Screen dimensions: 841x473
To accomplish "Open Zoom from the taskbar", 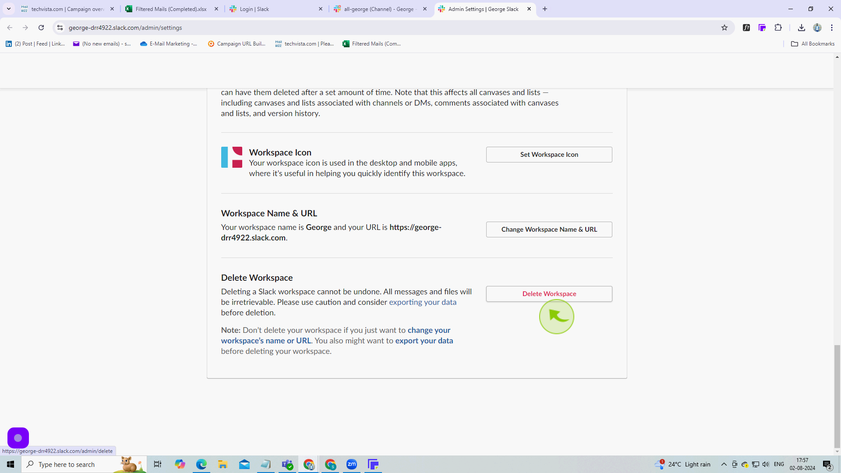I will tap(352, 464).
